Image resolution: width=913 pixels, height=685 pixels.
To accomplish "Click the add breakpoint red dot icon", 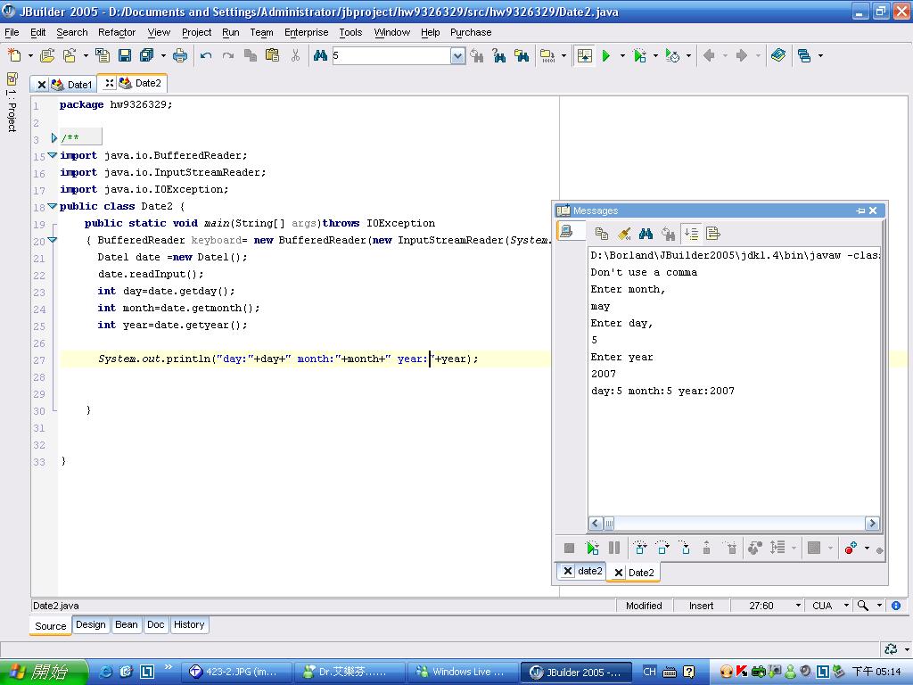I will pyautogui.click(x=851, y=548).
